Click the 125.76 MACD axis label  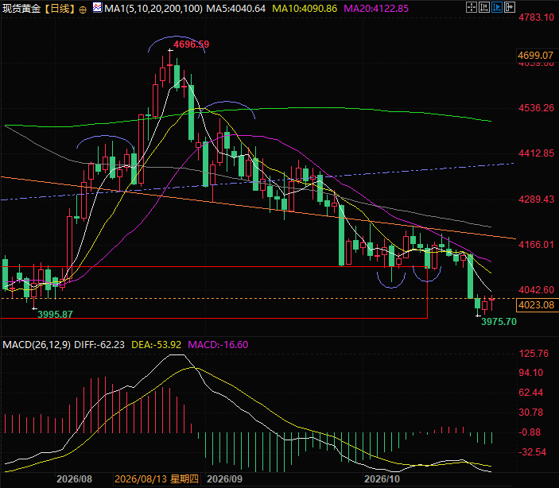[x=534, y=354]
